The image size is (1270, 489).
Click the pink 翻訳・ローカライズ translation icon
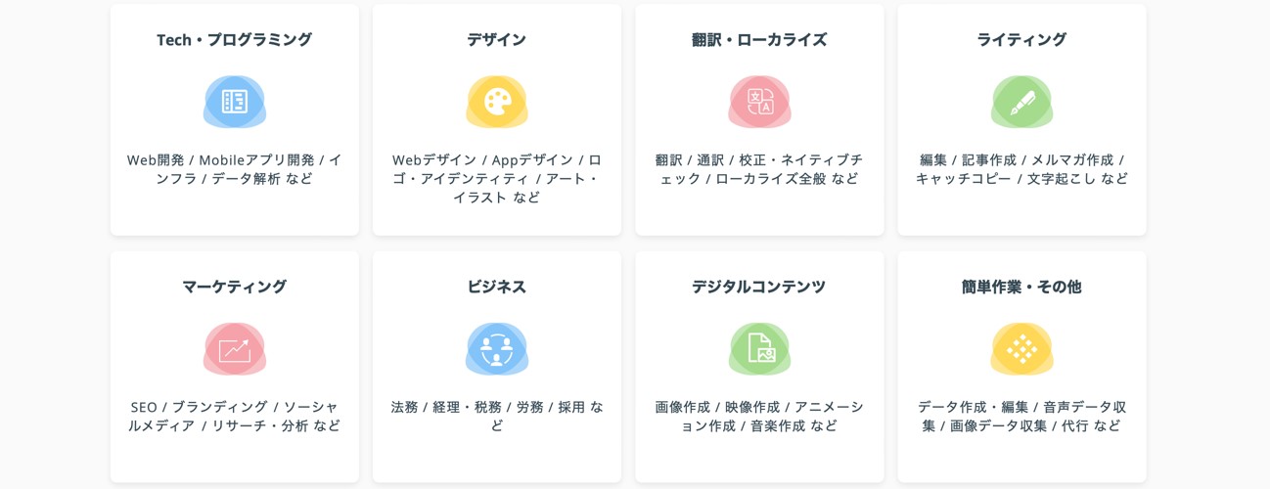click(759, 102)
